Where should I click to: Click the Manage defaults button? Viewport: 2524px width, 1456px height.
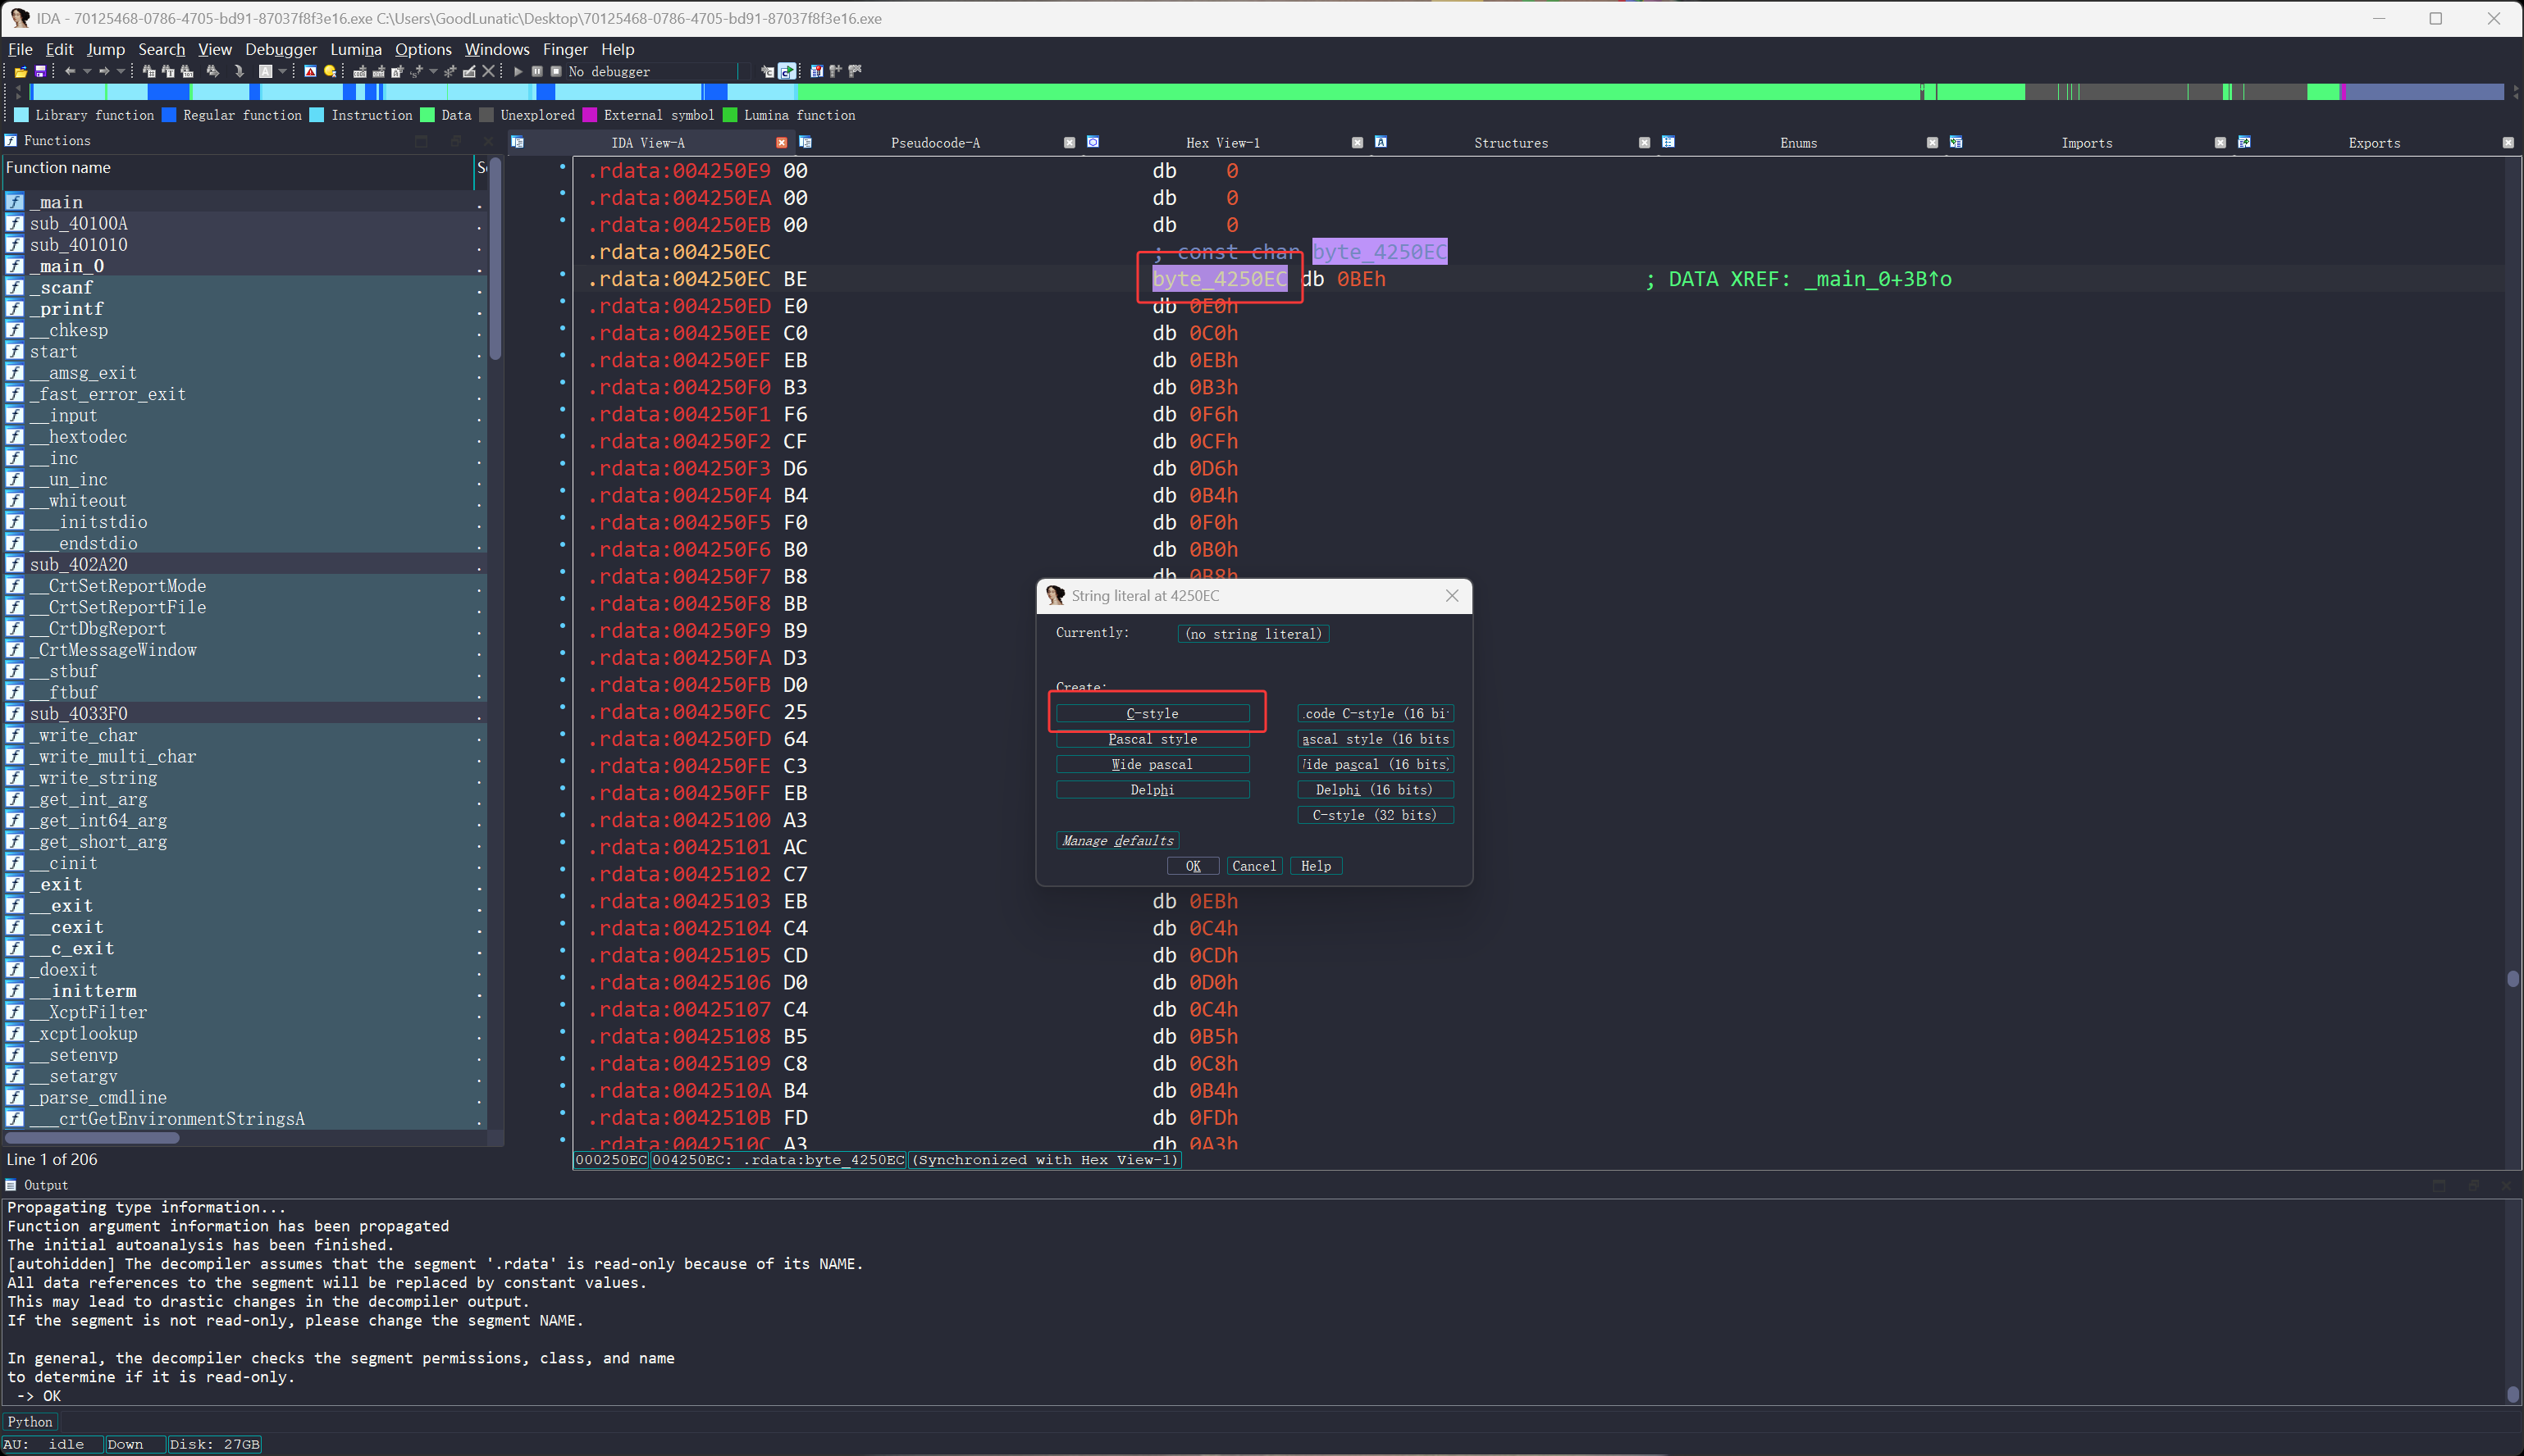pyautogui.click(x=1117, y=841)
